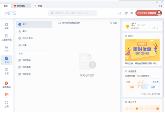165x115 pixels.
Task: Click the shirt skin icon
Action: (132, 13)
